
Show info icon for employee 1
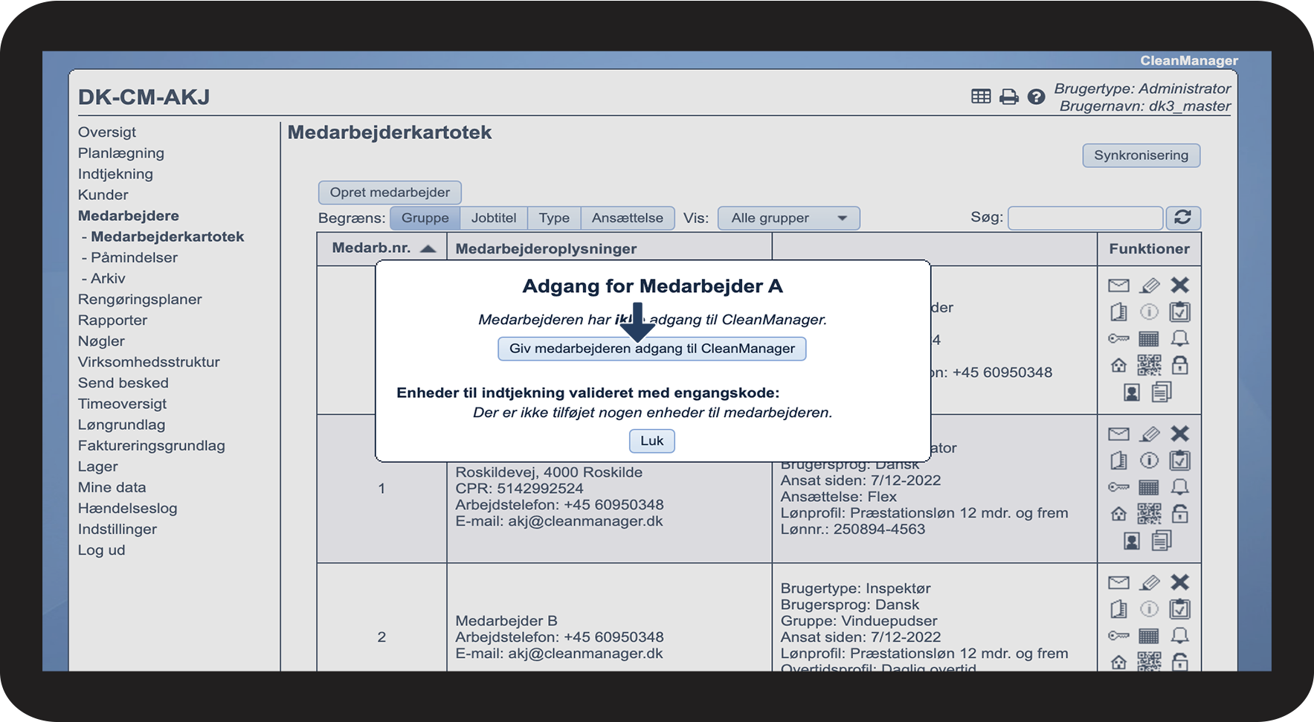[x=1150, y=460]
